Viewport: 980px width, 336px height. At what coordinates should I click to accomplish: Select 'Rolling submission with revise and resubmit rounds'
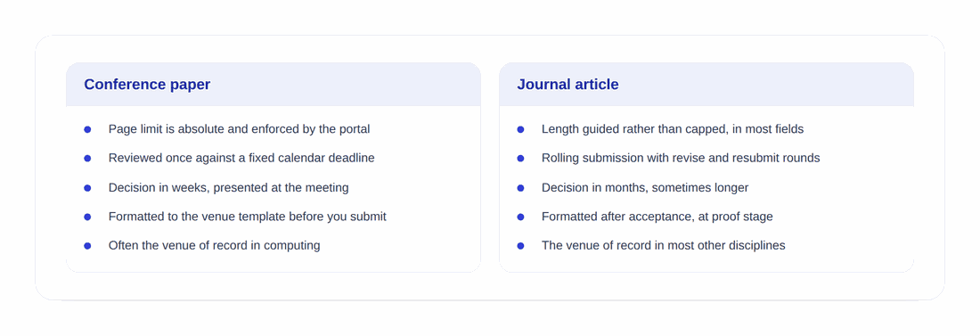(681, 158)
